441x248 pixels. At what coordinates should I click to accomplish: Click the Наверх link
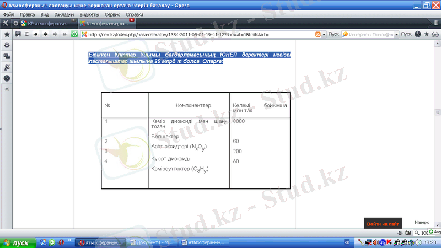pos(422,222)
